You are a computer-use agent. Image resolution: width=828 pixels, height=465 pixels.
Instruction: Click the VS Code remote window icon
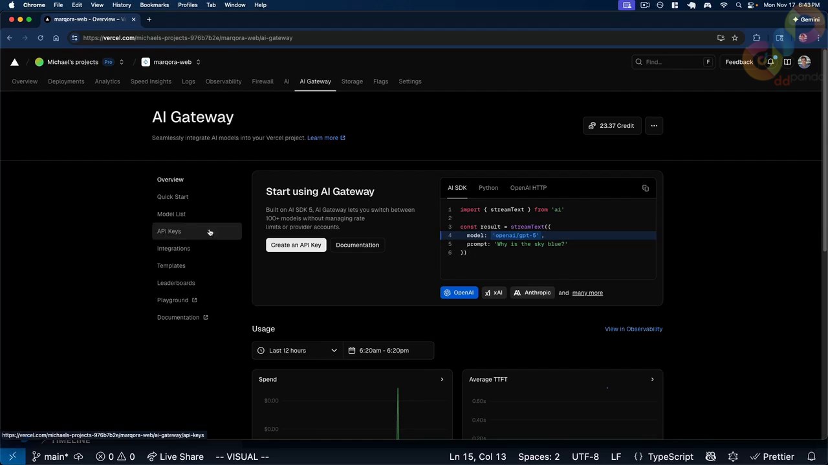coord(12,457)
